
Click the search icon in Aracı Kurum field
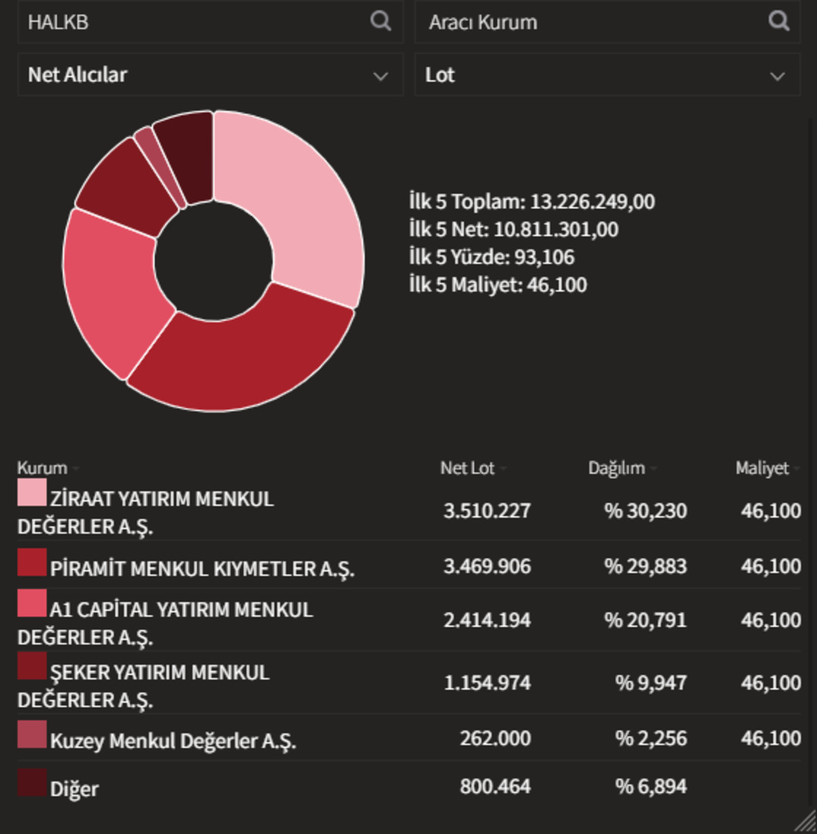click(779, 21)
